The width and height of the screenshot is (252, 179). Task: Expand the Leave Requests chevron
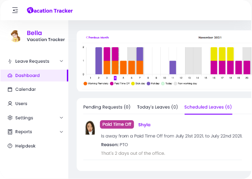click(x=61, y=61)
